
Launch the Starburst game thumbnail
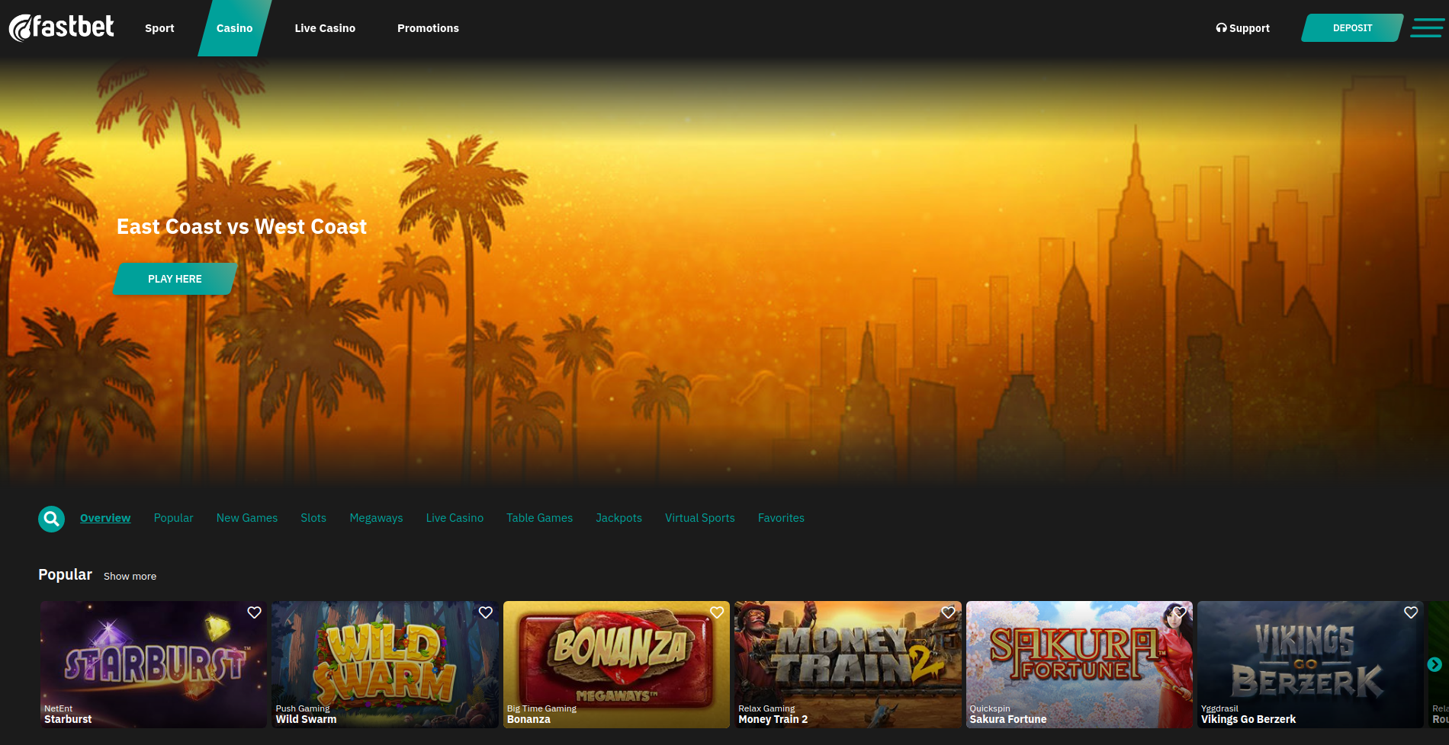153,664
